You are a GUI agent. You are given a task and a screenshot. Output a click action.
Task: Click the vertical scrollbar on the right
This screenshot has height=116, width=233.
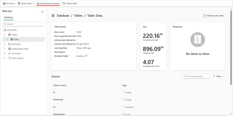(x=231, y=48)
